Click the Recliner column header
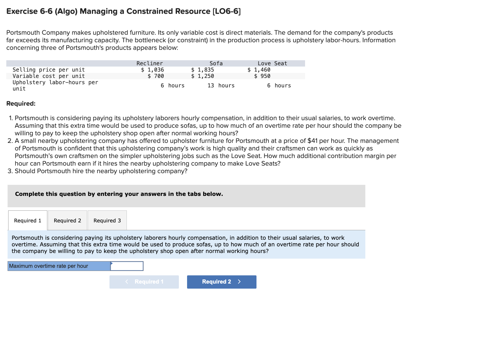 [150, 64]
